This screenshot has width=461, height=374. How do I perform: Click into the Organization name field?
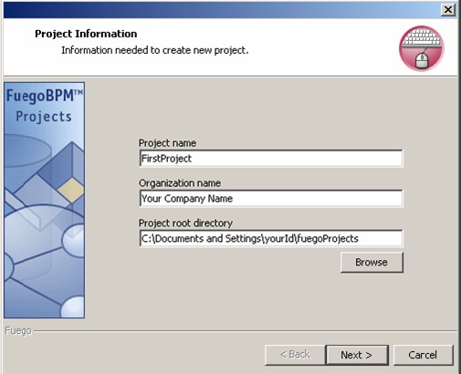click(271, 198)
